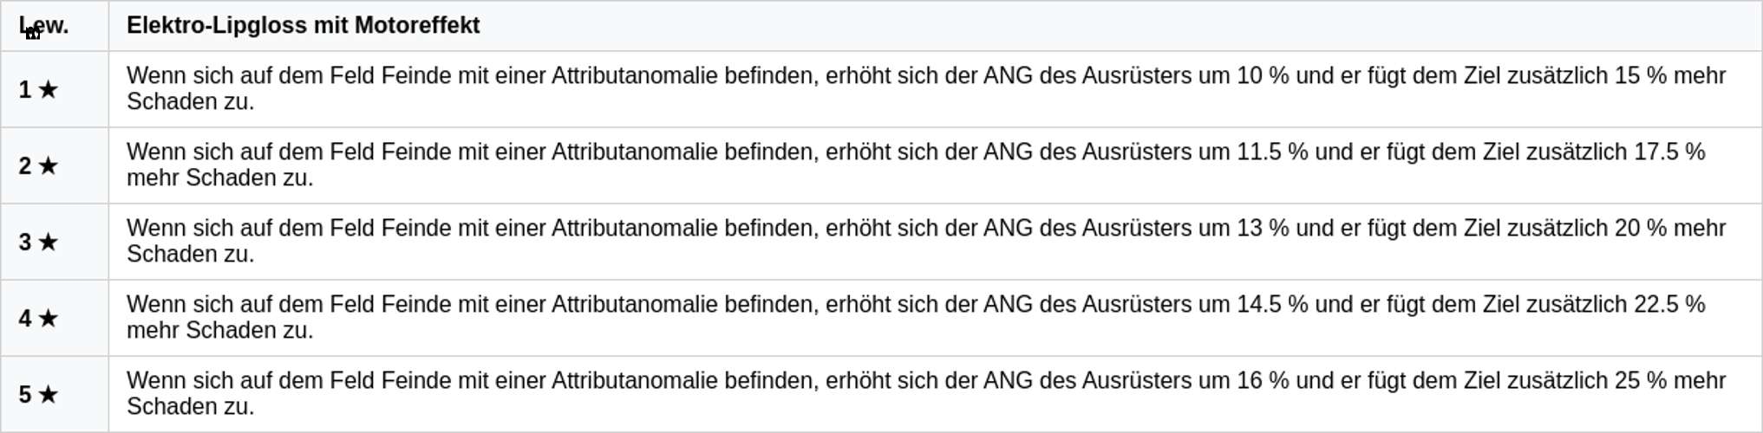1763x433 pixels.
Task: Click the number 1 in the level column
Action: (25, 90)
